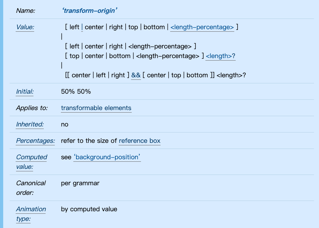Image resolution: width=319 pixels, height=228 pixels.
Task: Click the && combinator link
Action: coord(136,75)
